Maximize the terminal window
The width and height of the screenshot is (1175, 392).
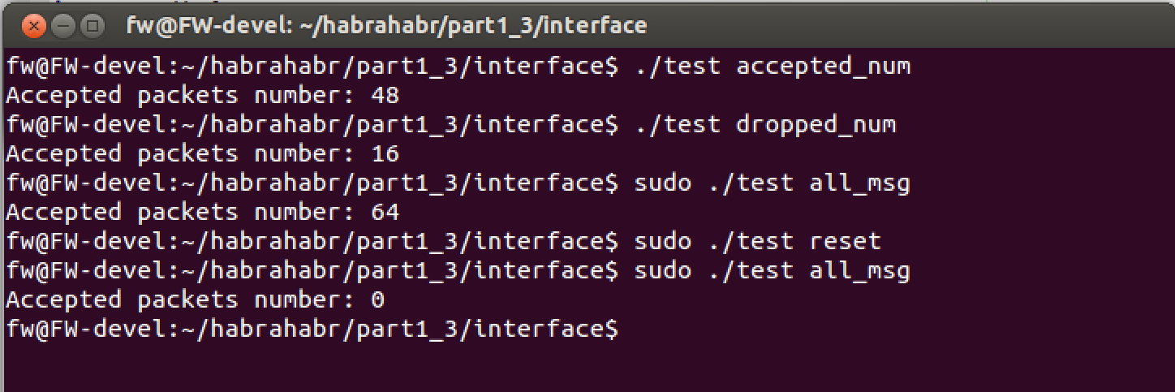point(91,26)
